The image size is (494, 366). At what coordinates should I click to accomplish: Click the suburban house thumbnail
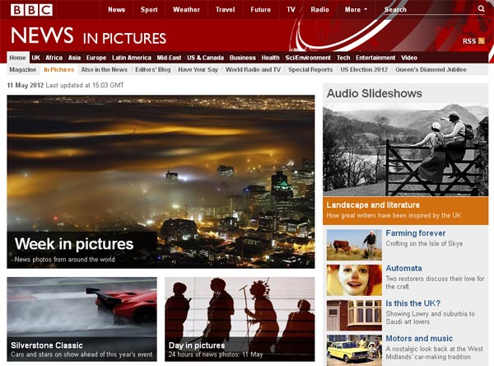pos(354,315)
